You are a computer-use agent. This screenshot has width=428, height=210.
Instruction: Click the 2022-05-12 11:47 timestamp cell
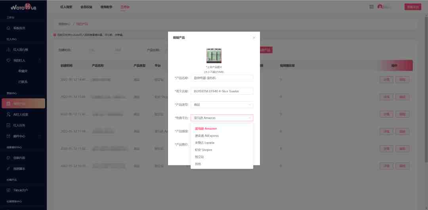click(x=73, y=114)
